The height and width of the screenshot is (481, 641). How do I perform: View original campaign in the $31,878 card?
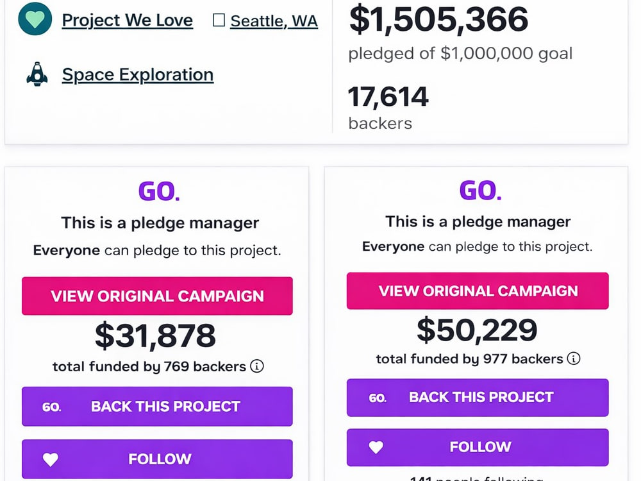(157, 296)
